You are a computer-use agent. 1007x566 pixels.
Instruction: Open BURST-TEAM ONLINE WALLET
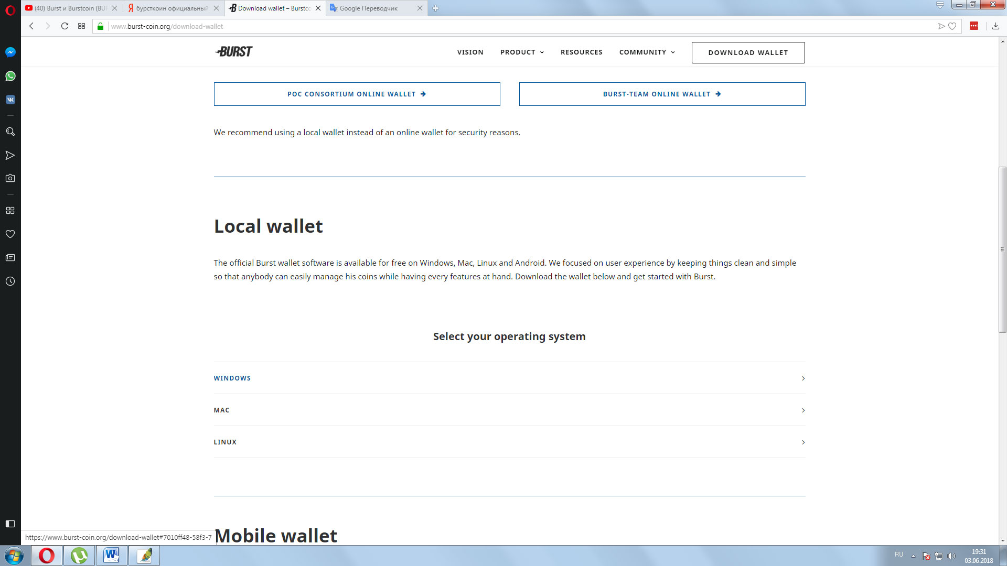(x=662, y=94)
